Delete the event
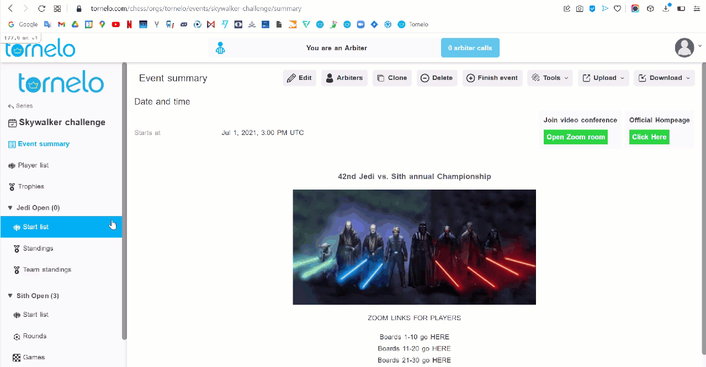The width and height of the screenshot is (706, 367). pos(437,78)
